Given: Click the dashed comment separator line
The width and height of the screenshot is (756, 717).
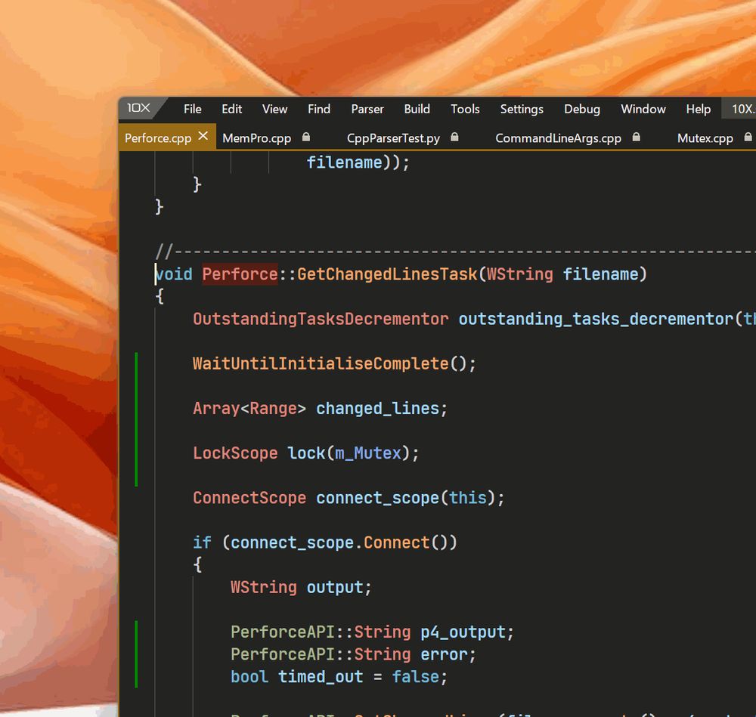Looking at the screenshot, I should (456, 251).
